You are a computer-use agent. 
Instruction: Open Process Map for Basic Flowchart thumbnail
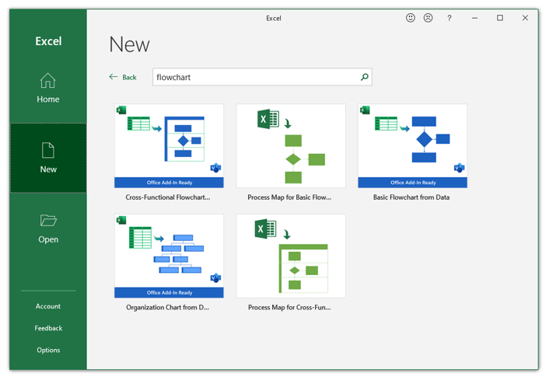tap(291, 146)
